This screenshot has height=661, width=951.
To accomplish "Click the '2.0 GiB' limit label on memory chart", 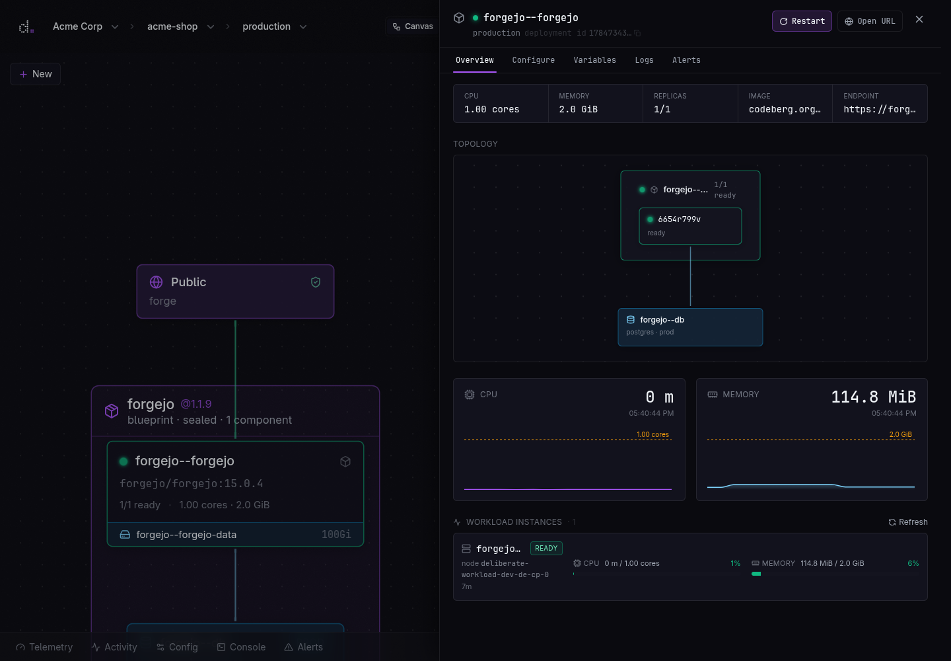I will pos(901,434).
